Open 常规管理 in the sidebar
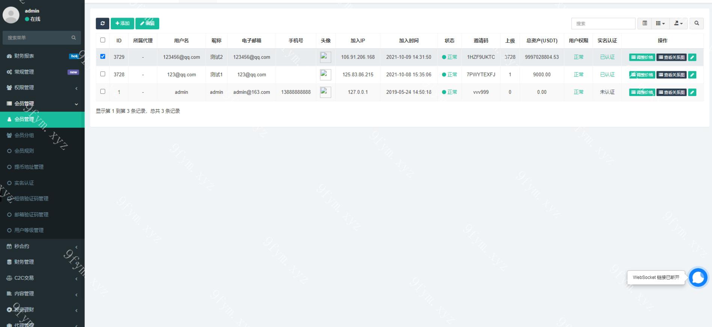This screenshot has width=712, height=327. tap(42, 72)
